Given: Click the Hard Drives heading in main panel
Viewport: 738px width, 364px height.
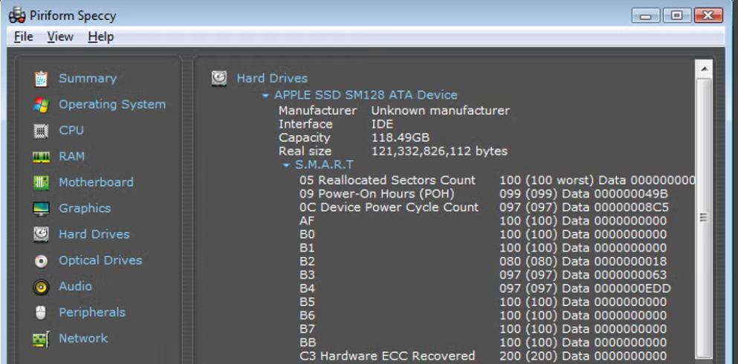Looking at the screenshot, I should (x=272, y=79).
